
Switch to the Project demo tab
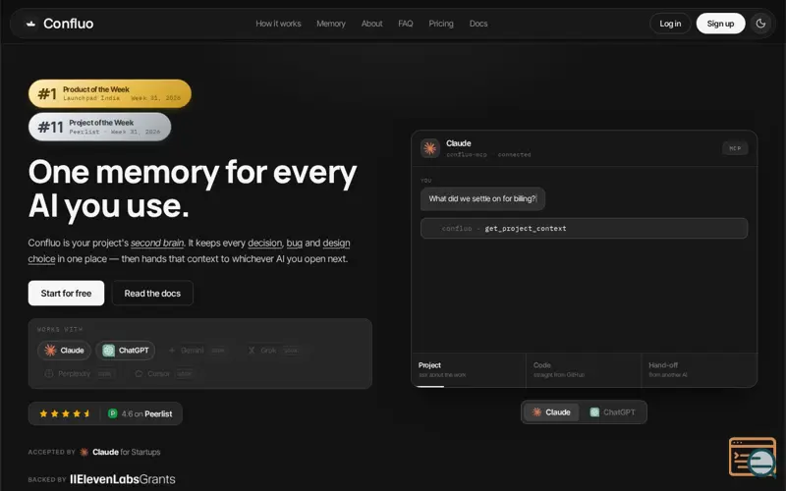(469, 370)
